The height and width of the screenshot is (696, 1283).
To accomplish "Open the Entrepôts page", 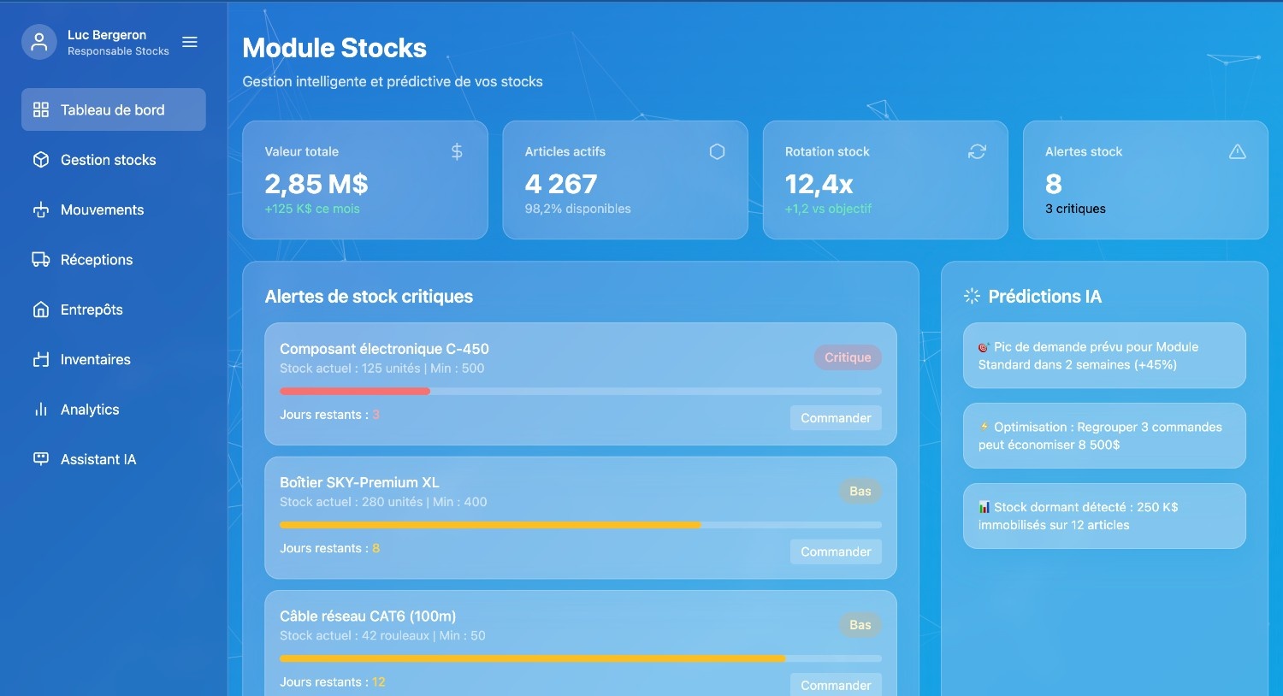I will point(92,310).
